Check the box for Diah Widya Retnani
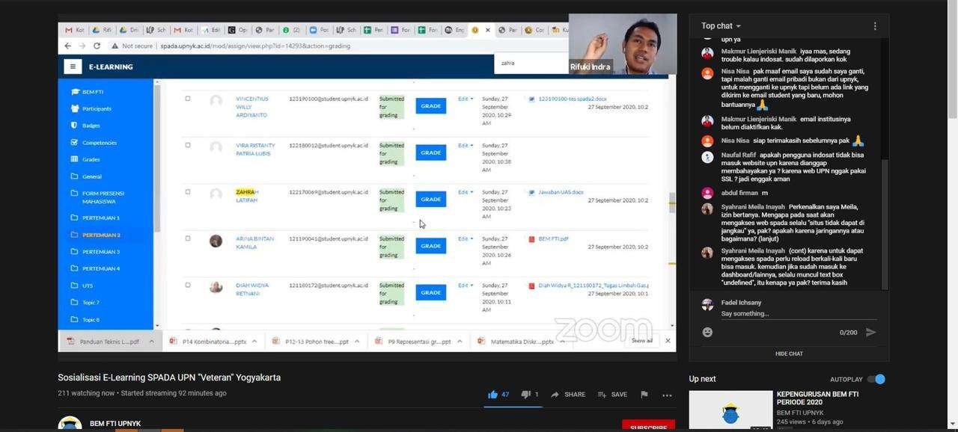Screen dimensions: 958x432 tap(188, 285)
